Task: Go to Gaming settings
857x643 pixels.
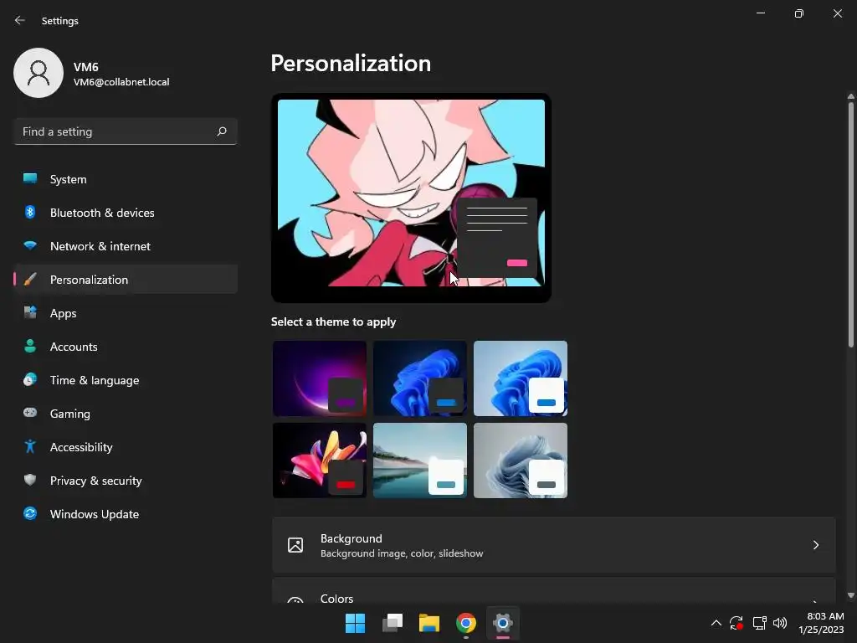Action: [126, 414]
